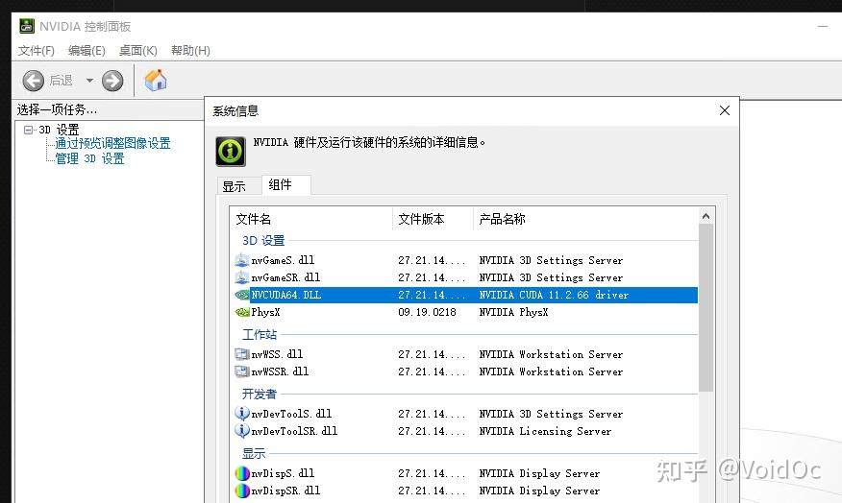Screen dimensions: 842x503
Task: Click NVIDIA CUDA 11.2.66 driver text
Action: [554, 295]
